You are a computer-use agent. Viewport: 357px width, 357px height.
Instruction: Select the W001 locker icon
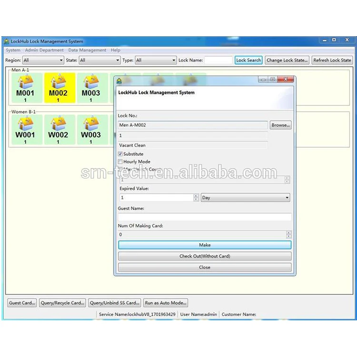click(x=25, y=129)
